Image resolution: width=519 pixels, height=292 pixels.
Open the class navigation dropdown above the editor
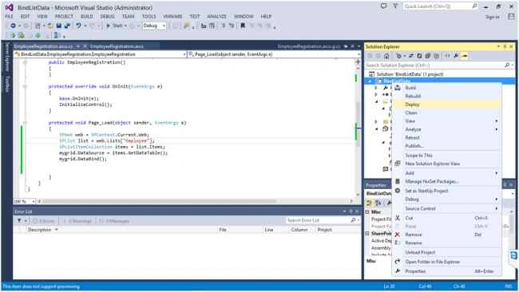point(101,54)
